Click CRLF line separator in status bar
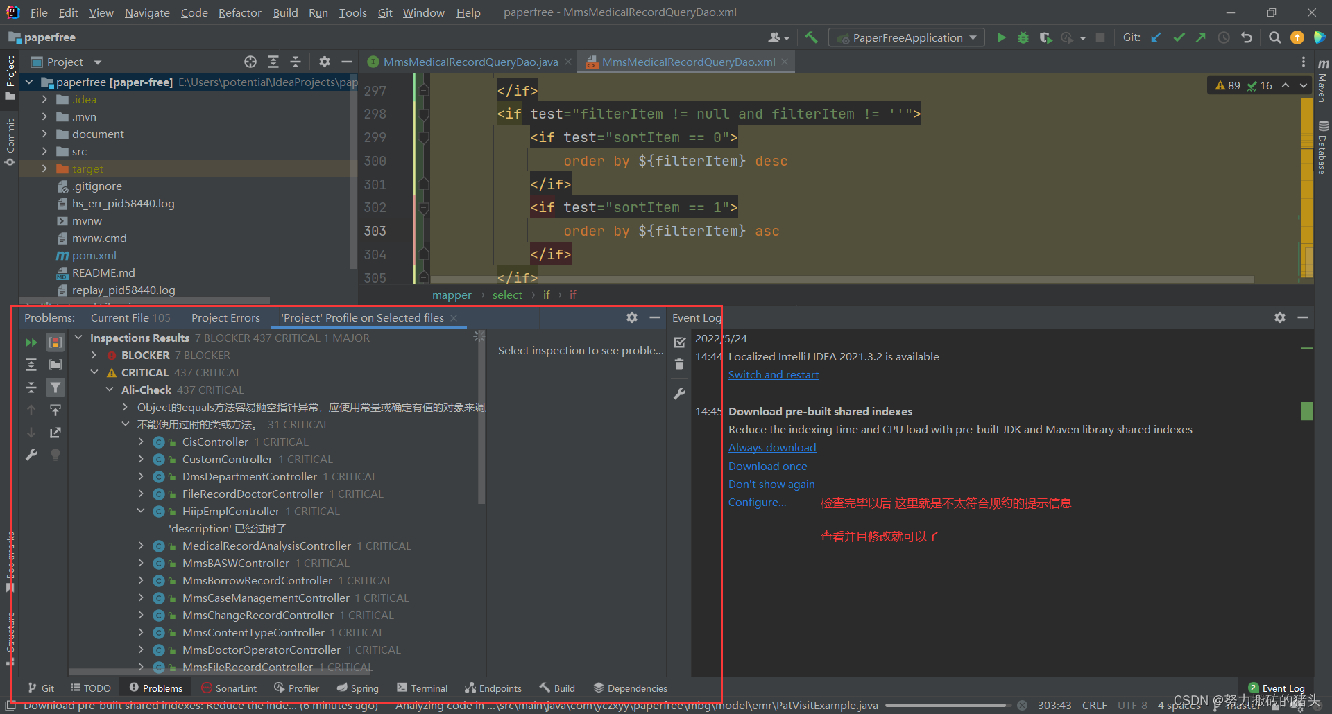1332x714 pixels. point(1094,705)
